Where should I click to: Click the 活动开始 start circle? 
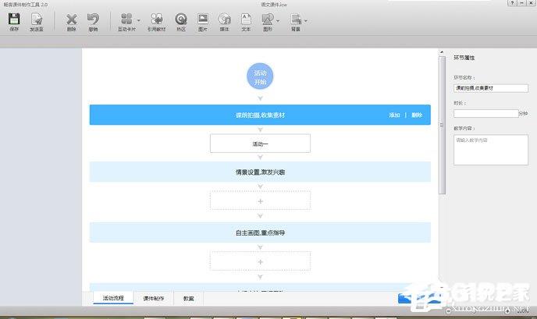260,76
